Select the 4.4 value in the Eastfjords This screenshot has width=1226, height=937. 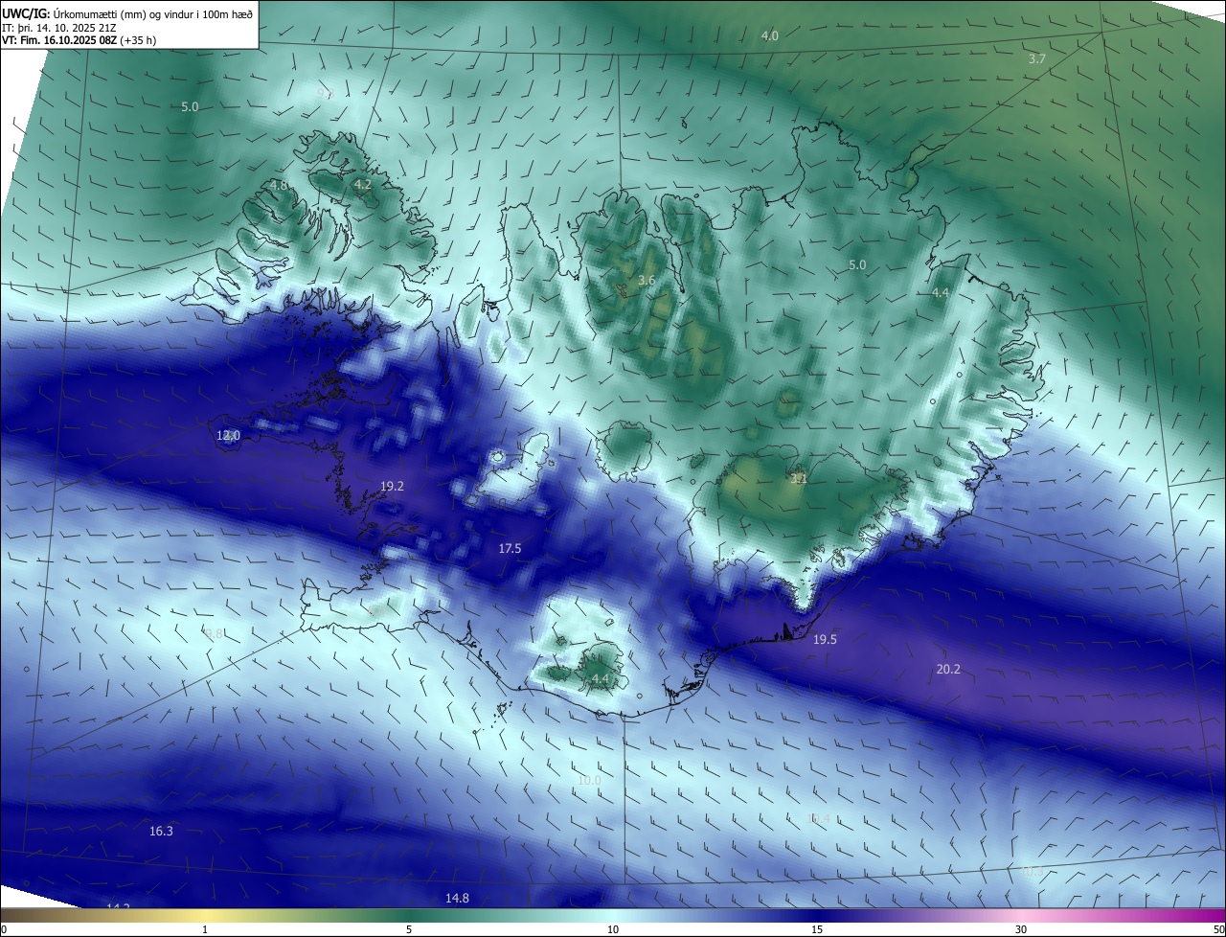tap(941, 293)
